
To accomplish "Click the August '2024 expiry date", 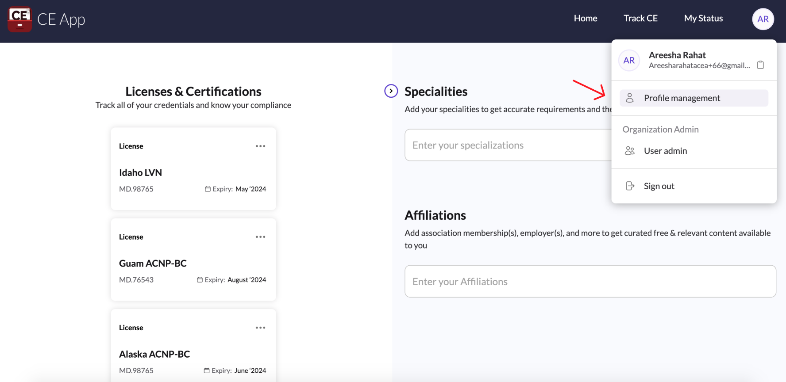I will click(247, 280).
